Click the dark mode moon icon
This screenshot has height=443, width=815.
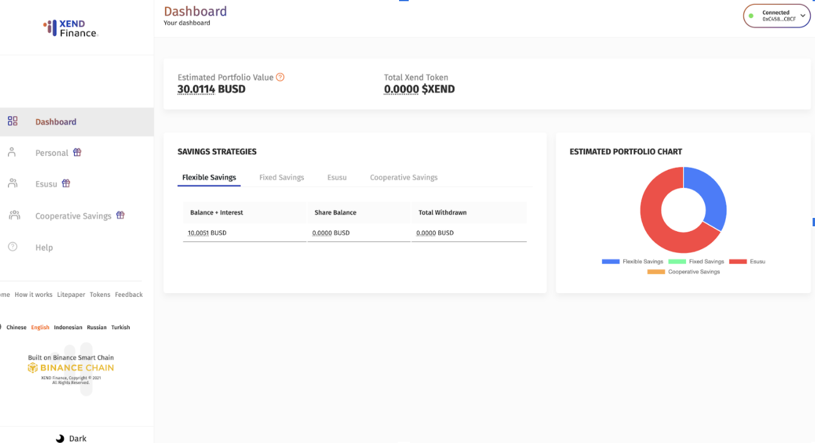coord(60,439)
